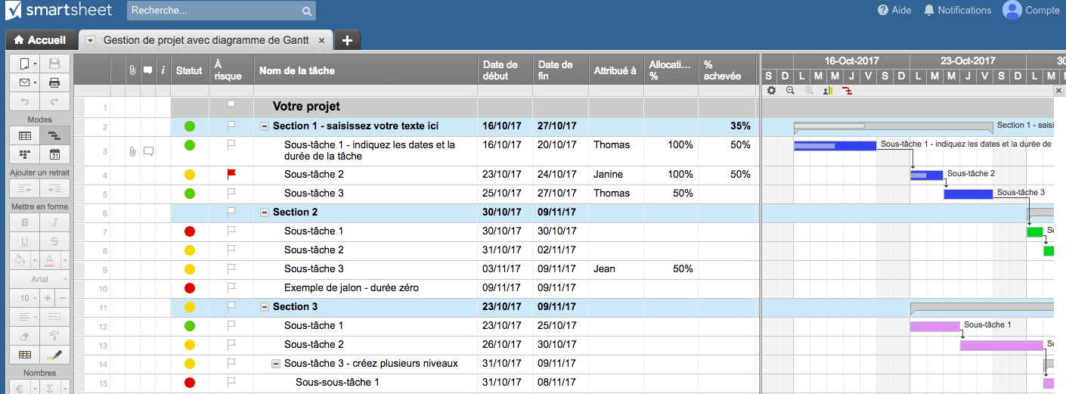1066x394 pixels.
Task: Collapse Section 3 task group
Action: pos(265,307)
